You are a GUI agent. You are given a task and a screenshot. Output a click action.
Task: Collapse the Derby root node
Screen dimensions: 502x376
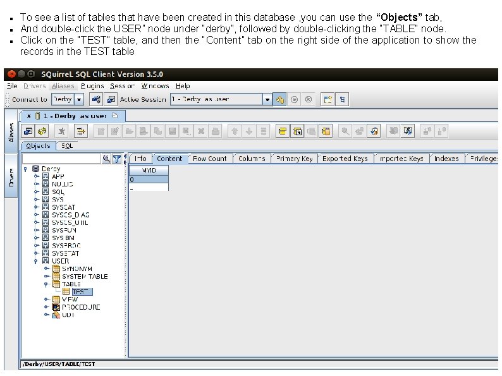pyautogui.click(x=26, y=169)
